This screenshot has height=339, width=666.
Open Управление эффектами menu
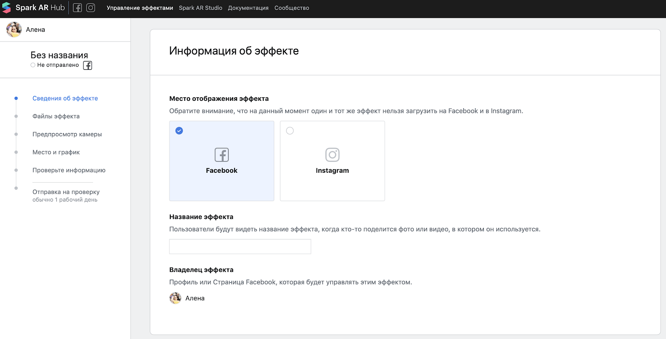(140, 8)
